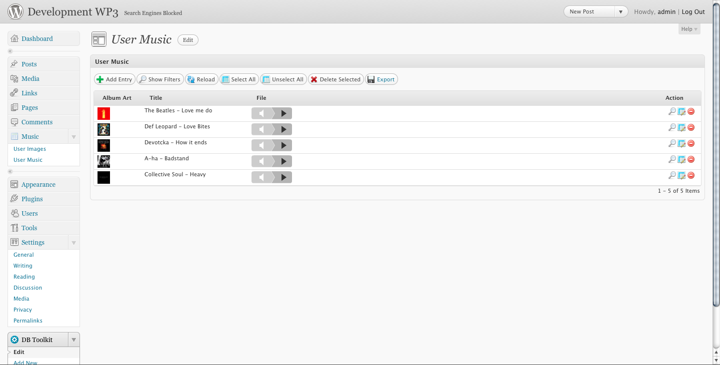720x365 pixels.
Task: Reload the User Music table
Action: (201, 79)
